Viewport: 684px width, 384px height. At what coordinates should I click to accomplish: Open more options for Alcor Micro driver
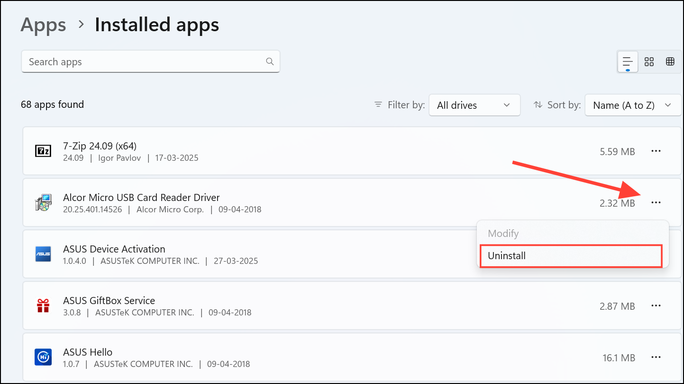pyautogui.click(x=656, y=202)
